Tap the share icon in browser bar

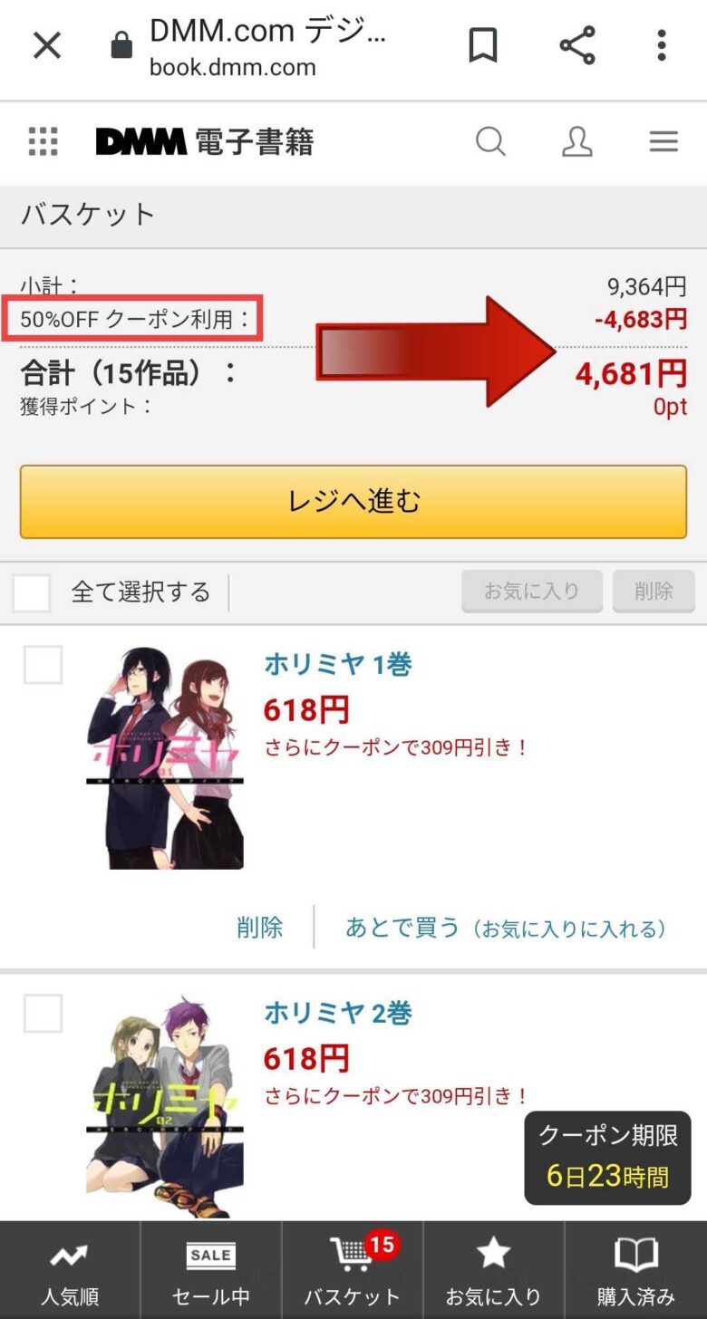tap(576, 44)
